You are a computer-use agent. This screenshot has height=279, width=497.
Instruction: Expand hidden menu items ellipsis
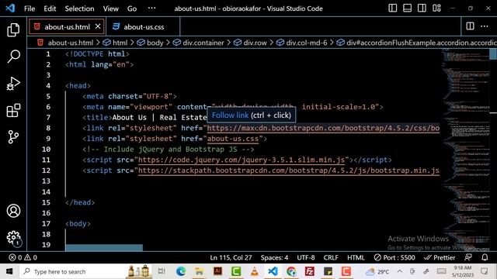pos(152,9)
